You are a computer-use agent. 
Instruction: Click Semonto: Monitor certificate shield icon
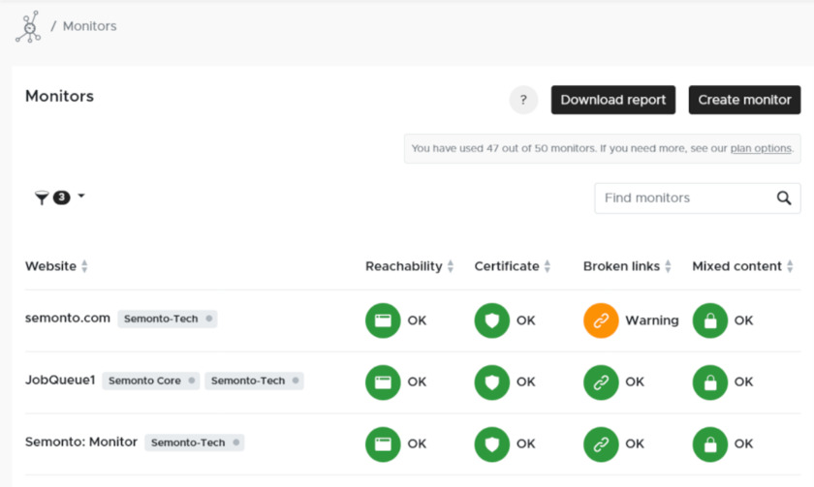tap(492, 444)
